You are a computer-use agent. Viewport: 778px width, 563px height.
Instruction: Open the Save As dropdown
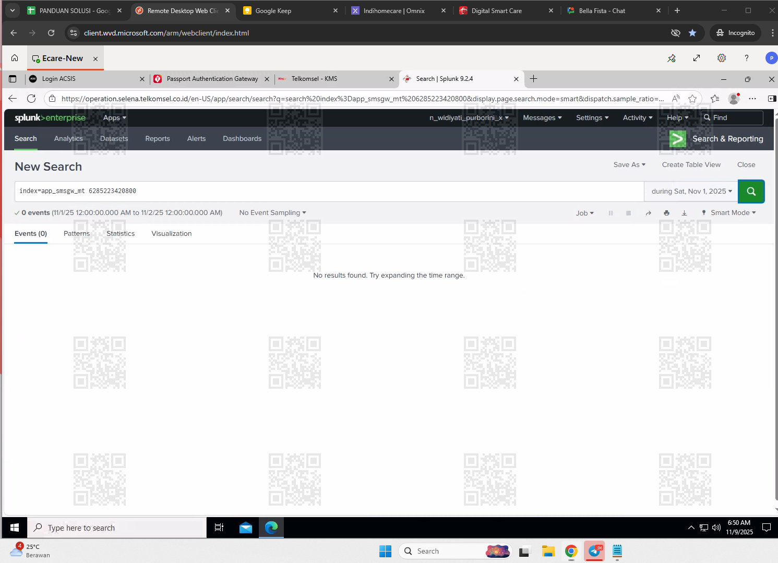pos(629,165)
